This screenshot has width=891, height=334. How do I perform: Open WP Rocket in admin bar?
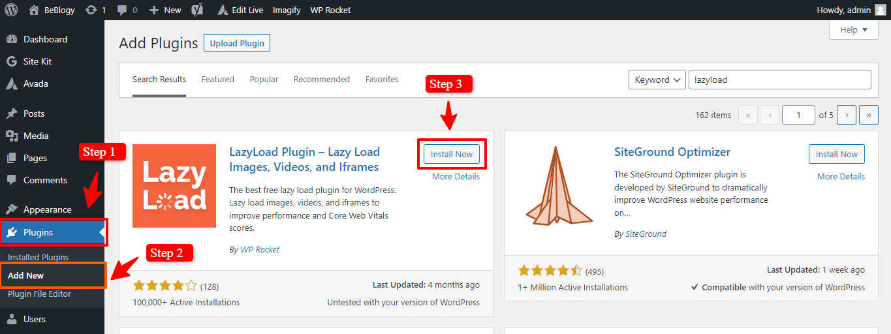click(x=330, y=10)
